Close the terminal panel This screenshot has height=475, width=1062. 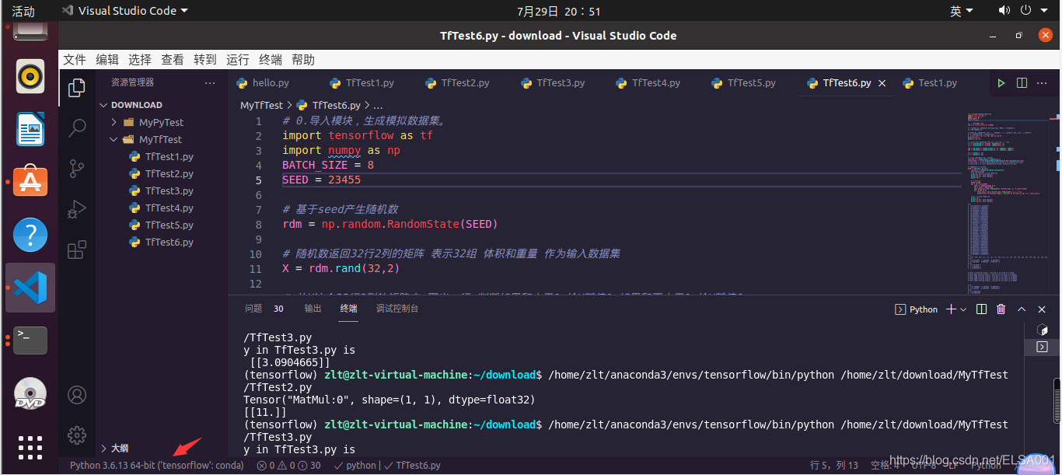(1042, 309)
